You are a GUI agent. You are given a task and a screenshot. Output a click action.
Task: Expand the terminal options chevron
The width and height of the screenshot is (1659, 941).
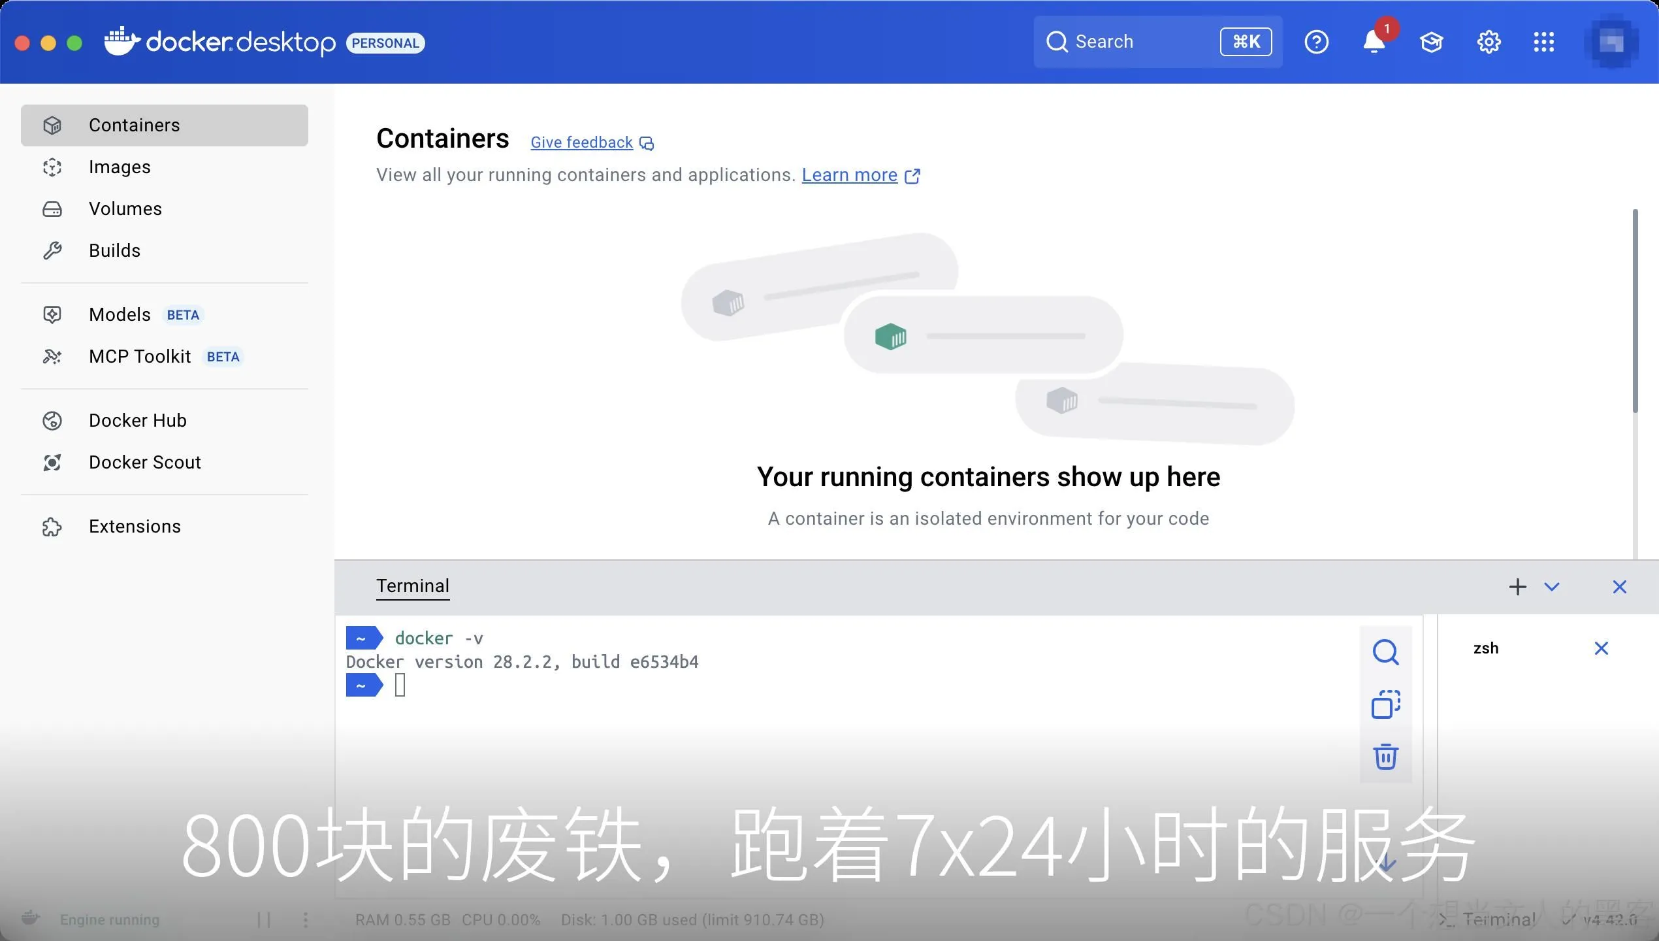(x=1552, y=587)
